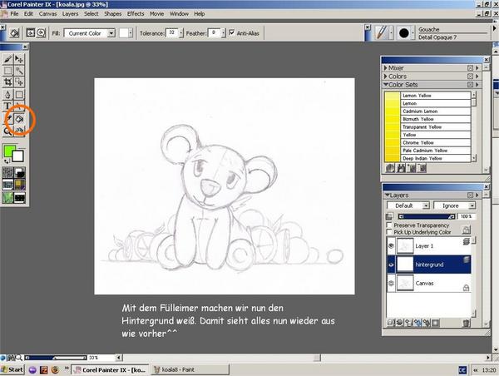The width and height of the screenshot is (499, 376).
Task: Open the Paper selector in toolbox
Action: (7, 172)
